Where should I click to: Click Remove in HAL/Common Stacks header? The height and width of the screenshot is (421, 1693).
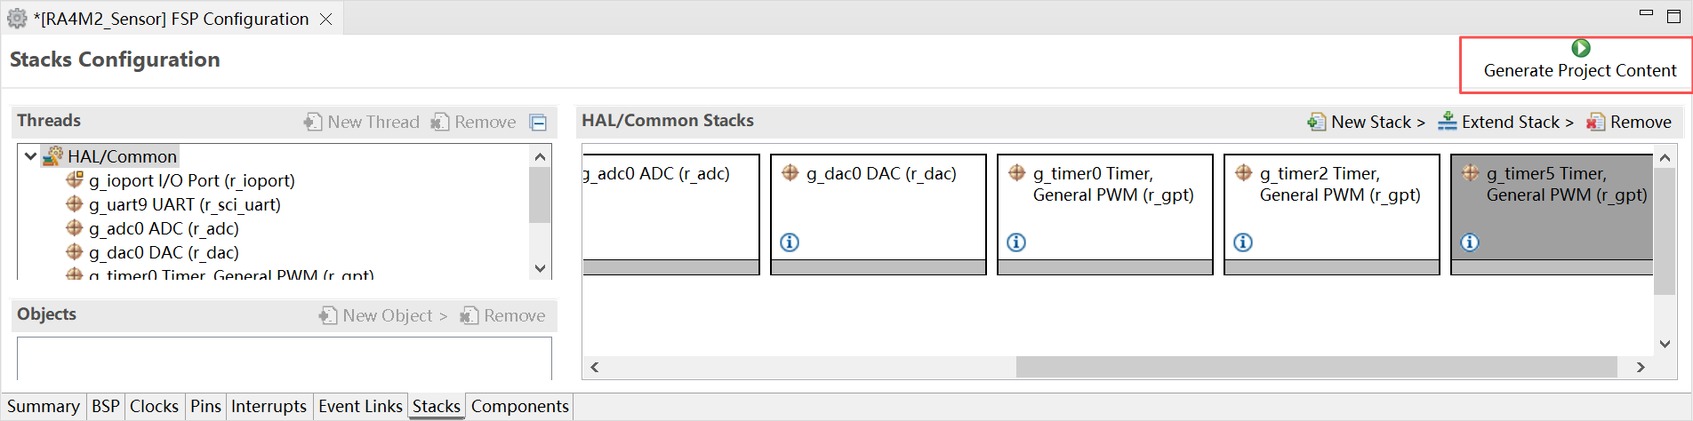click(1629, 122)
